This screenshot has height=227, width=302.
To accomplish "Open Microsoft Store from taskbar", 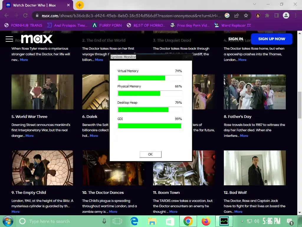I will point(170,221).
